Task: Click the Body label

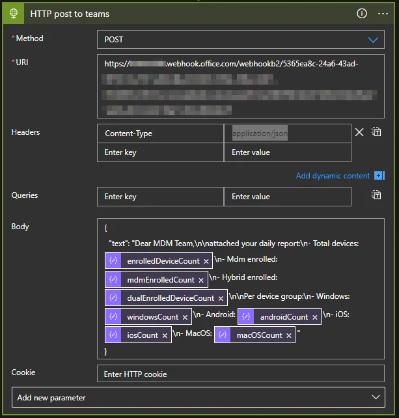Action: [20, 227]
